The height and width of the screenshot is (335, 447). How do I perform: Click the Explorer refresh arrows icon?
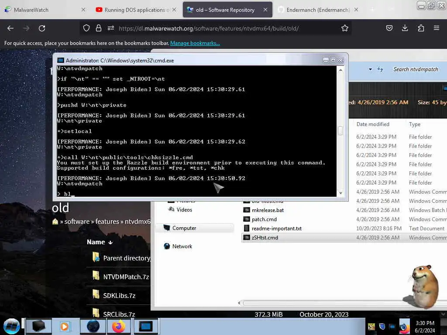pos(380,69)
